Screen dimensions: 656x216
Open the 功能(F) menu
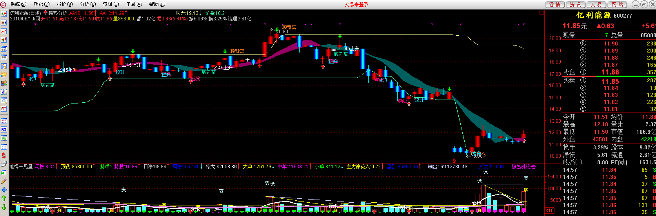click(x=42, y=4)
